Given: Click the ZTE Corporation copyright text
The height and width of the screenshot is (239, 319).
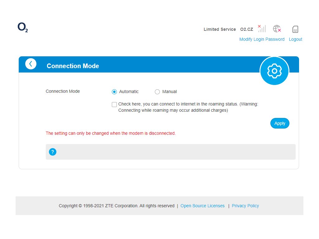Looking at the screenshot, I should [x=117, y=206].
